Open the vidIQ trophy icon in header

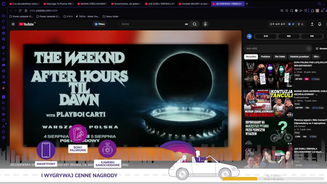tap(299, 24)
